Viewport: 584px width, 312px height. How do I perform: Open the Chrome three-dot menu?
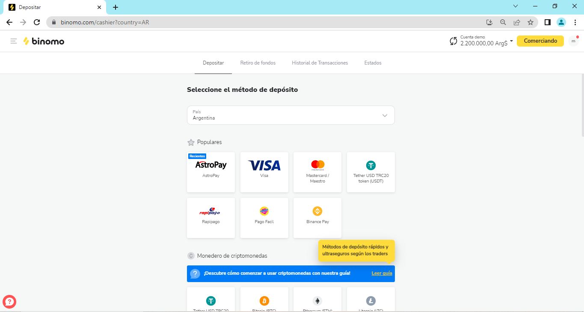575,22
